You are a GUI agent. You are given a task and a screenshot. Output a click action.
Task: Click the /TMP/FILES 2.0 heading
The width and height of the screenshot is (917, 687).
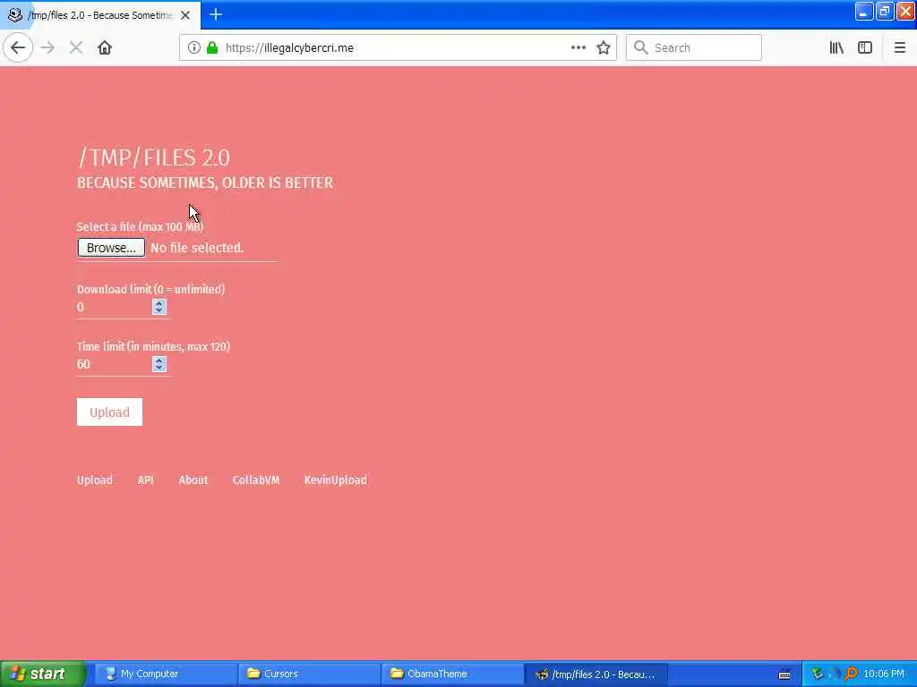(154, 157)
